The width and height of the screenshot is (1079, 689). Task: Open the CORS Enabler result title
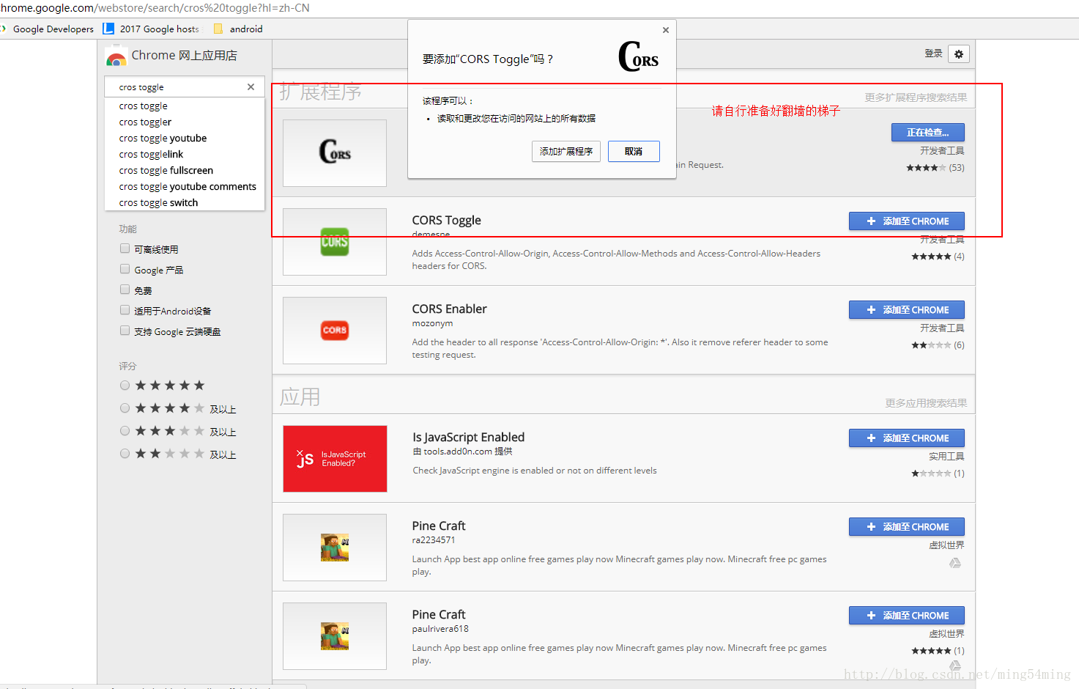[450, 309]
